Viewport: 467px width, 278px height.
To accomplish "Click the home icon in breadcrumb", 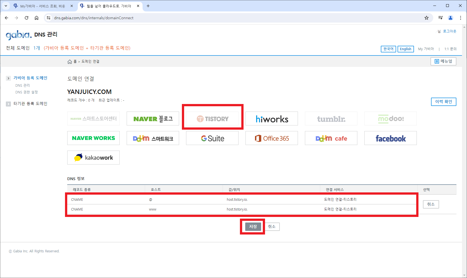I will tap(70, 62).
